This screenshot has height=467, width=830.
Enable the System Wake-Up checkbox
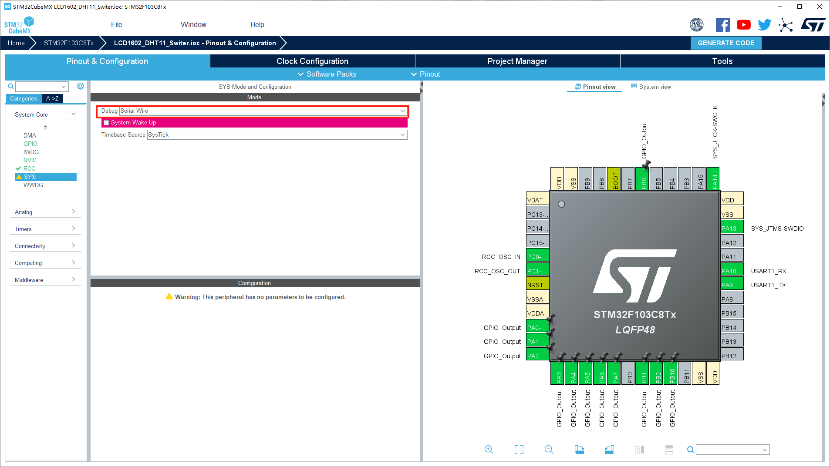pyautogui.click(x=106, y=123)
